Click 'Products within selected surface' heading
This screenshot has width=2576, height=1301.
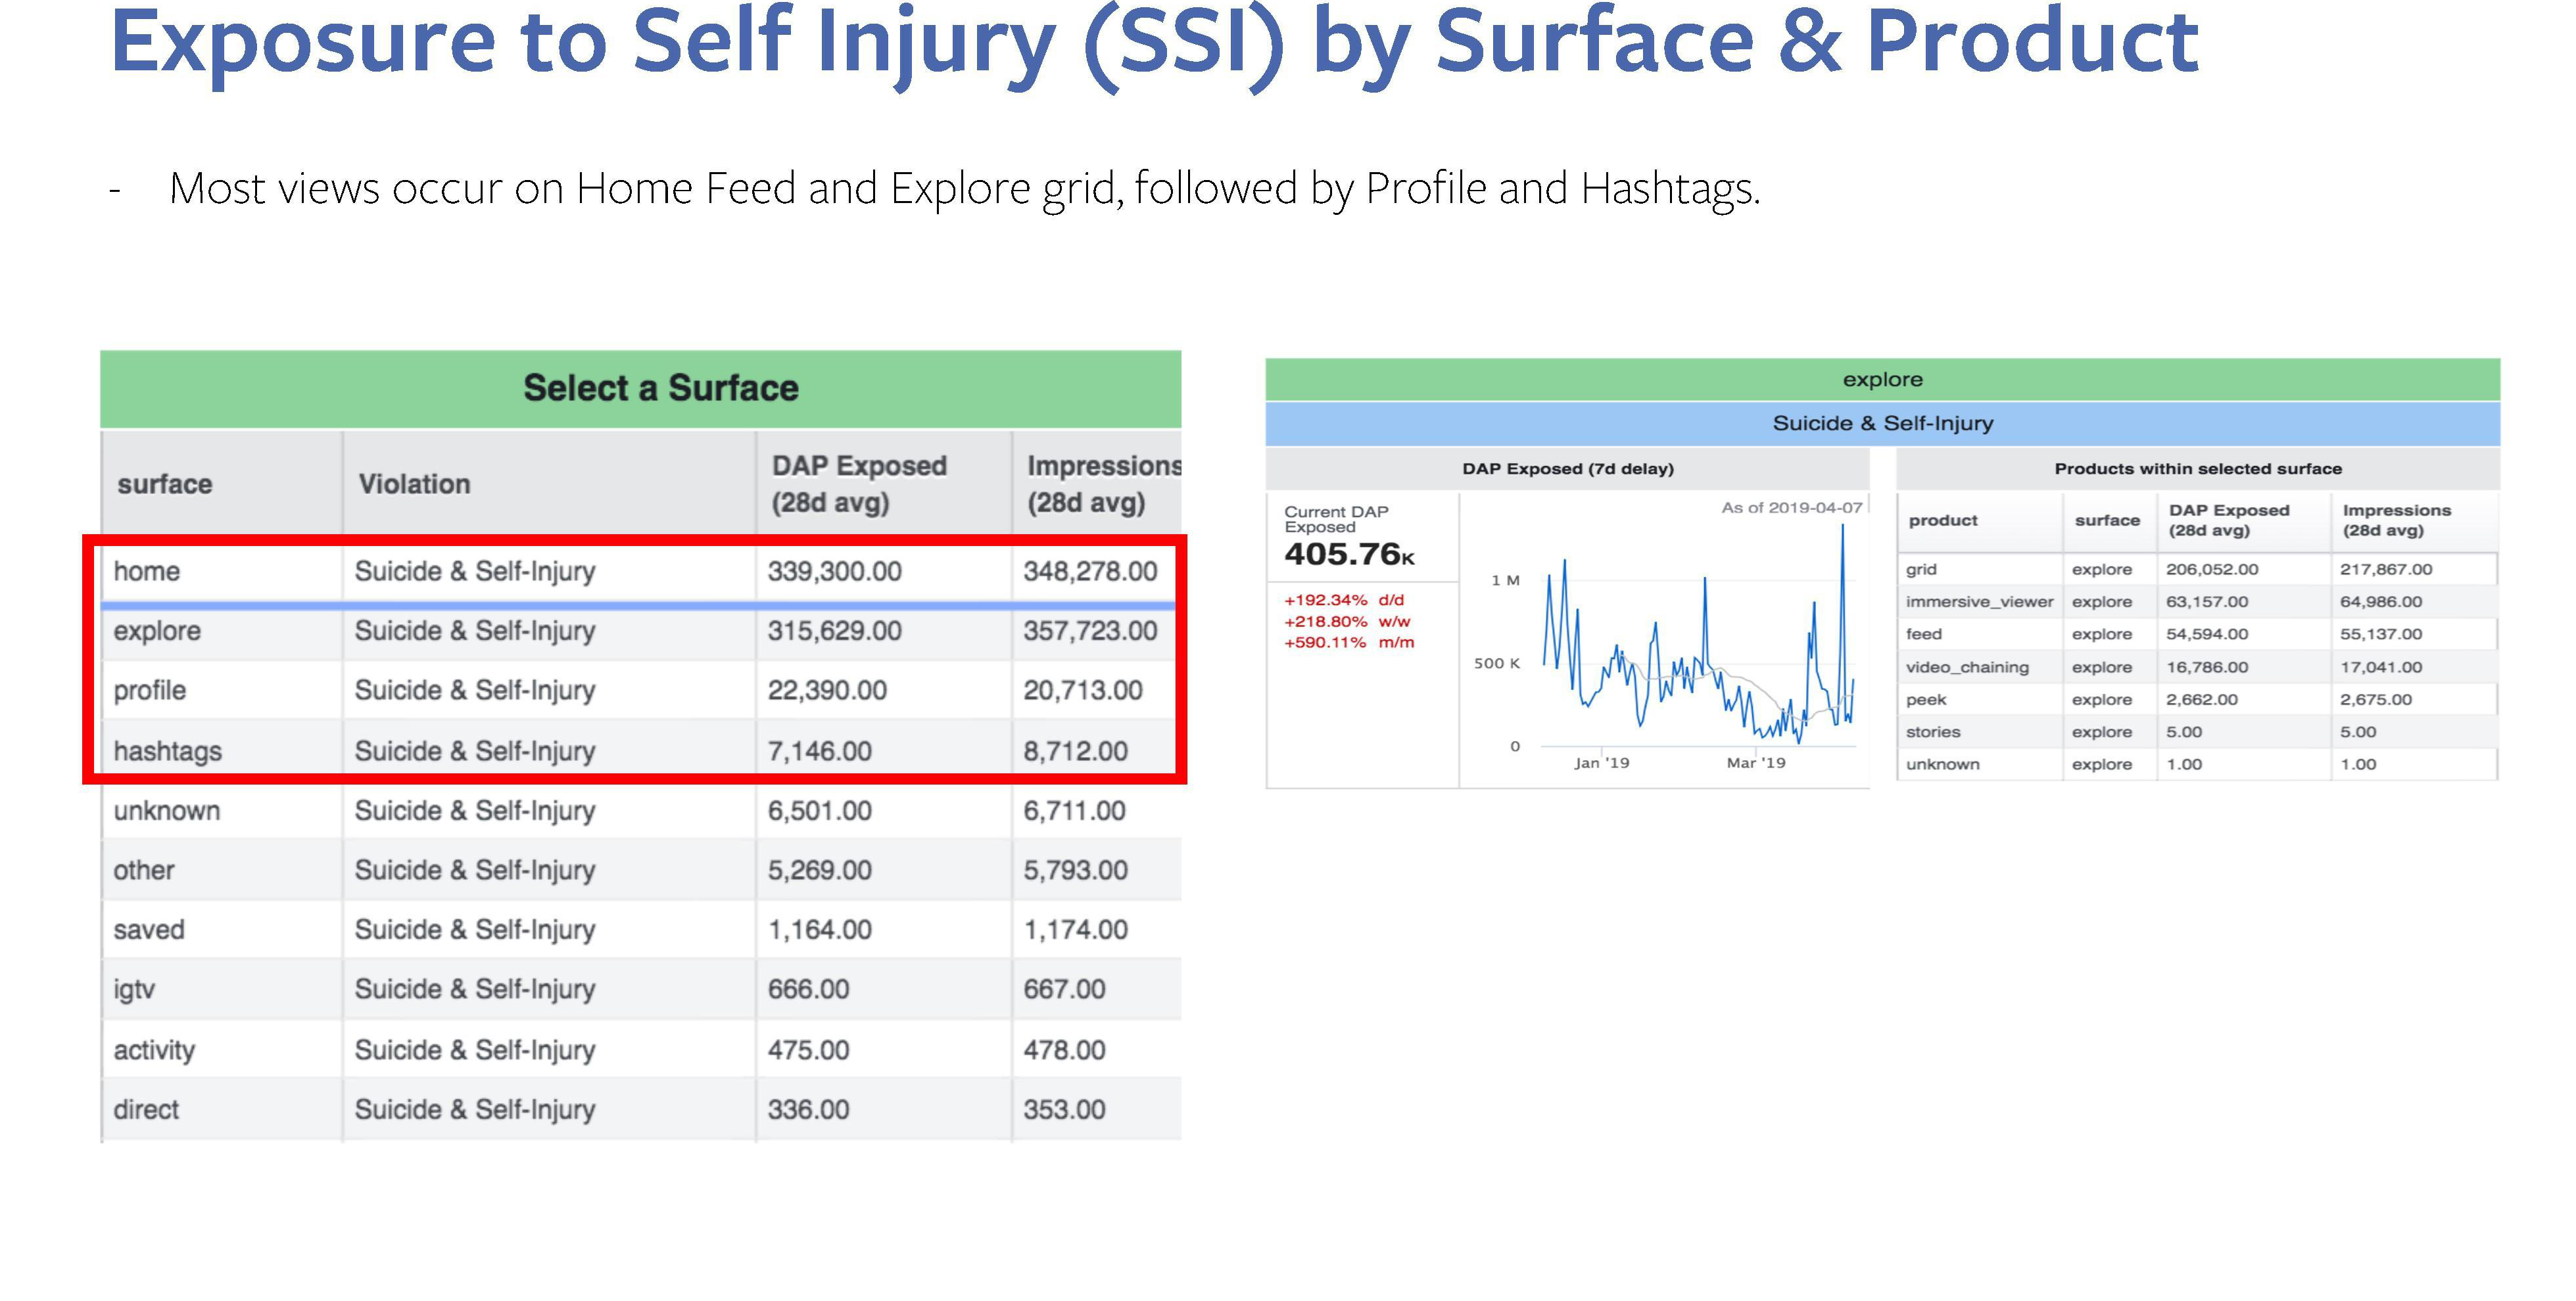pyautogui.click(x=2198, y=468)
